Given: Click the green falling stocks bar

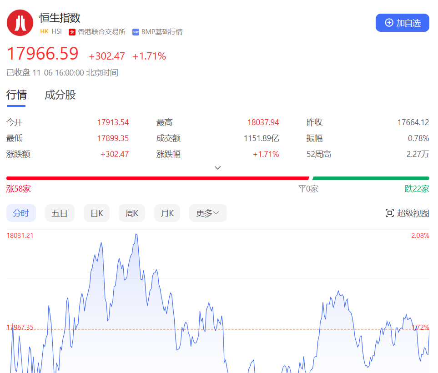Looking at the screenshot, I should point(370,178).
